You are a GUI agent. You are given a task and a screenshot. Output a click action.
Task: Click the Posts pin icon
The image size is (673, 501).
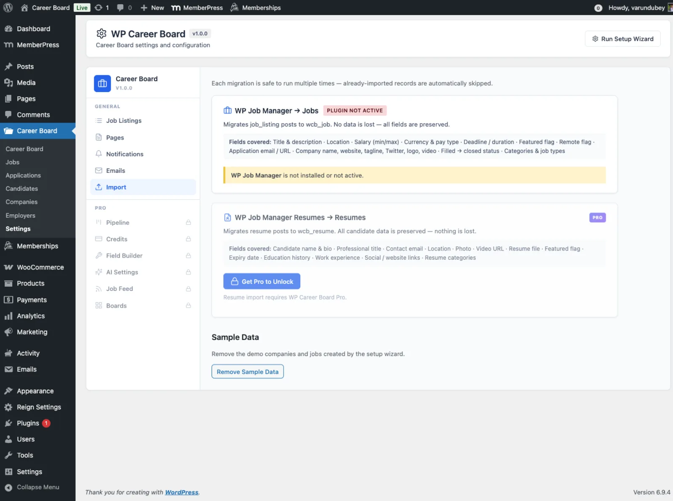click(8, 66)
